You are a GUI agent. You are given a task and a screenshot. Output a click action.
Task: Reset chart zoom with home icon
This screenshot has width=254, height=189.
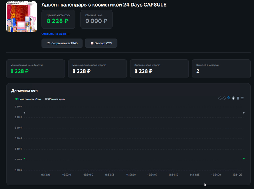point(238,98)
